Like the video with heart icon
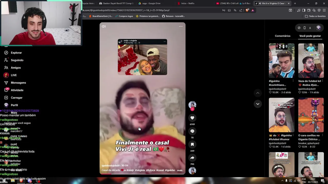The image size is (328, 184). pyautogui.click(x=192, y=118)
